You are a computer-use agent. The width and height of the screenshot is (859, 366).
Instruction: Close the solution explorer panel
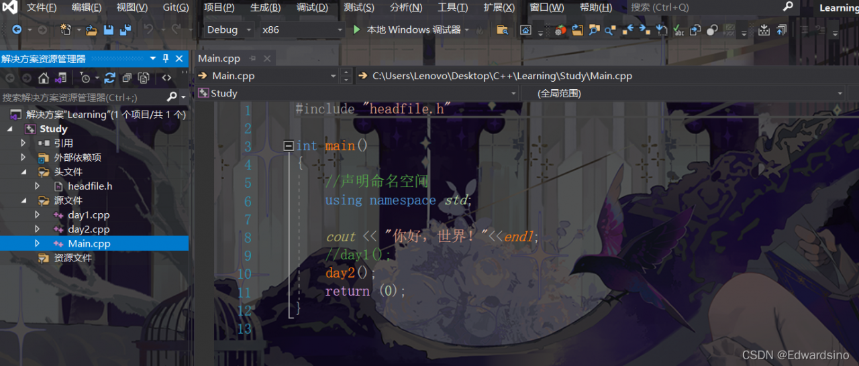pos(179,58)
